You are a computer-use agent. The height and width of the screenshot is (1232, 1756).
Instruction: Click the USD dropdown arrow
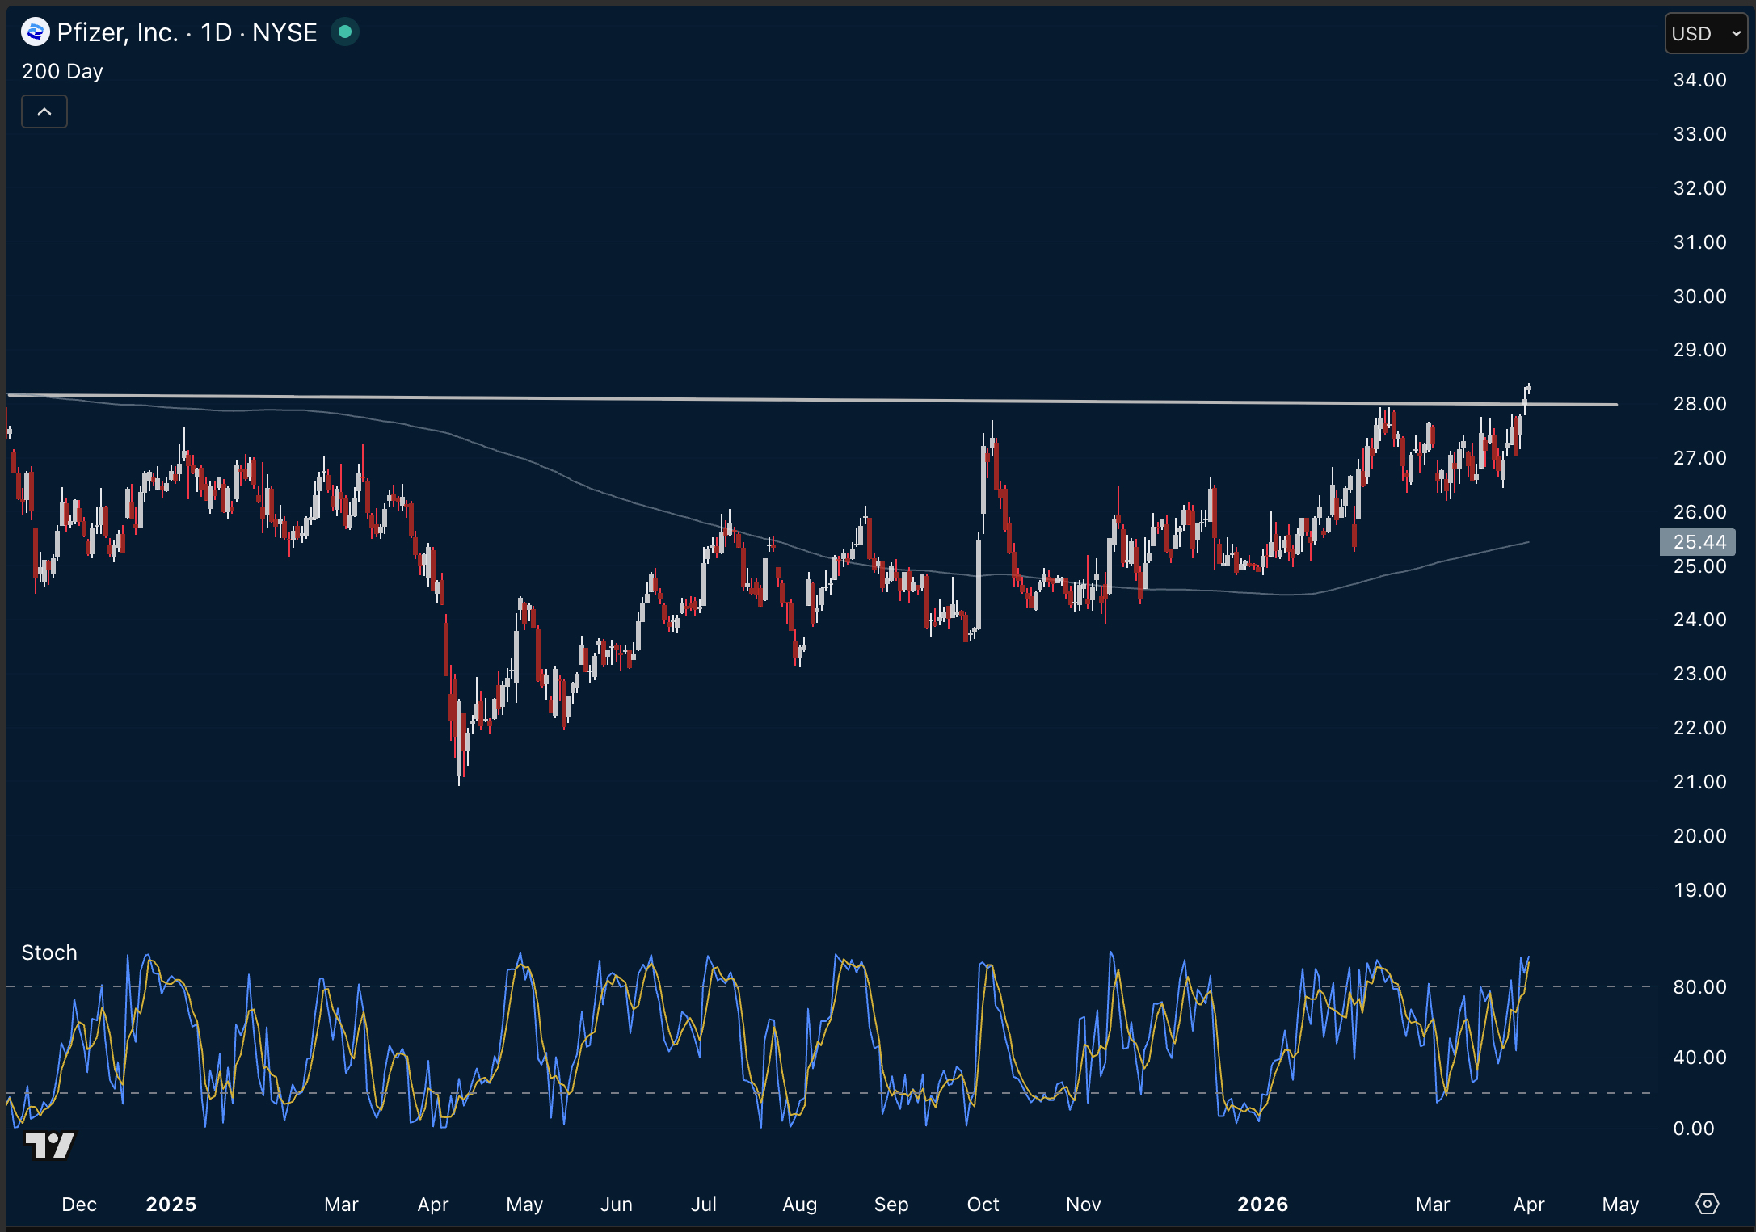click(1735, 33)
